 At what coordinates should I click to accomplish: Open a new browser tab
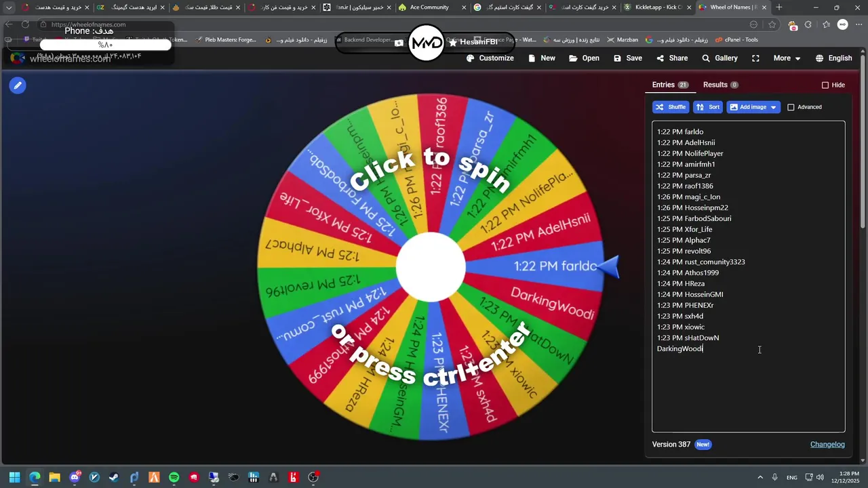click(779, 7)
